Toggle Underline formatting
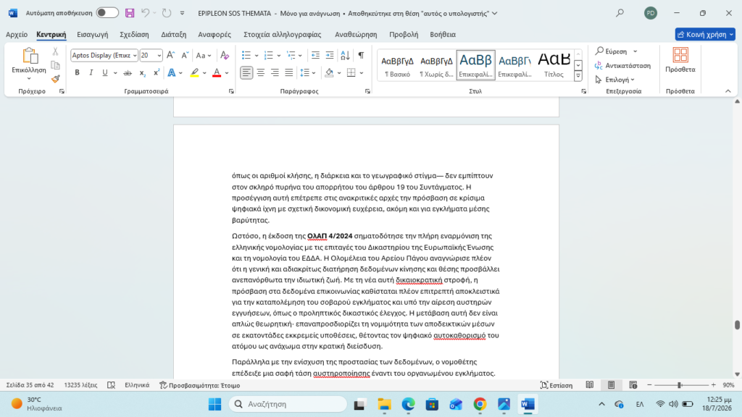The height and width of the screenshot is (417, 742). [104, 73]
